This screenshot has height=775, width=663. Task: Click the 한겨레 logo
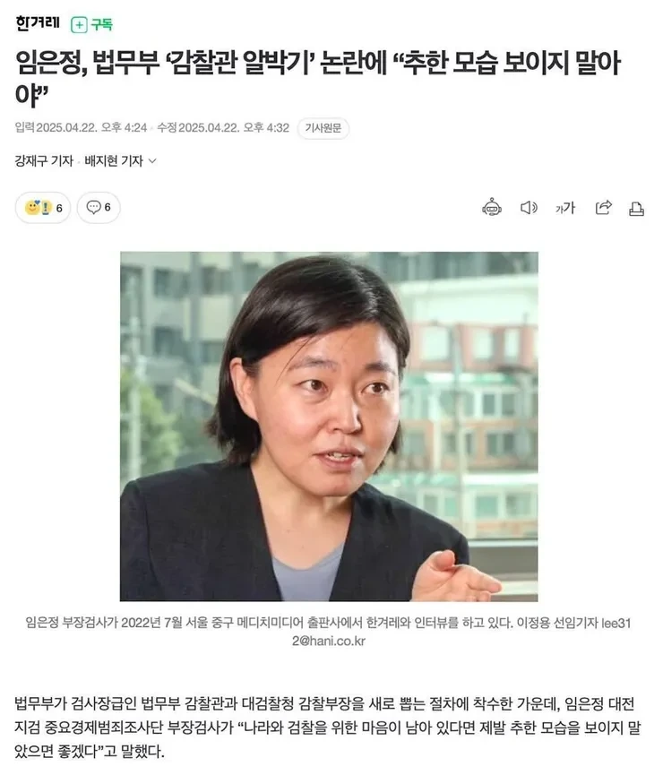(x=38, y=23)
